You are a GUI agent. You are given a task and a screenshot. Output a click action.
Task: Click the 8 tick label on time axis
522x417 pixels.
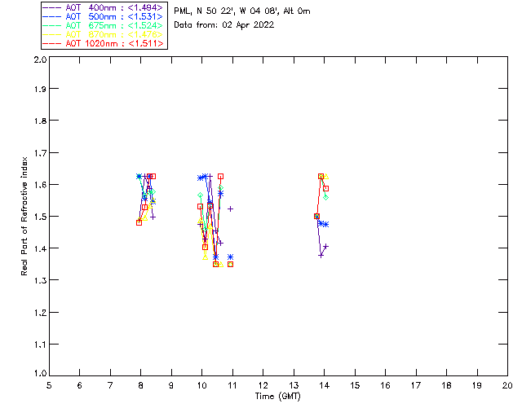click(x=141, y=385)
